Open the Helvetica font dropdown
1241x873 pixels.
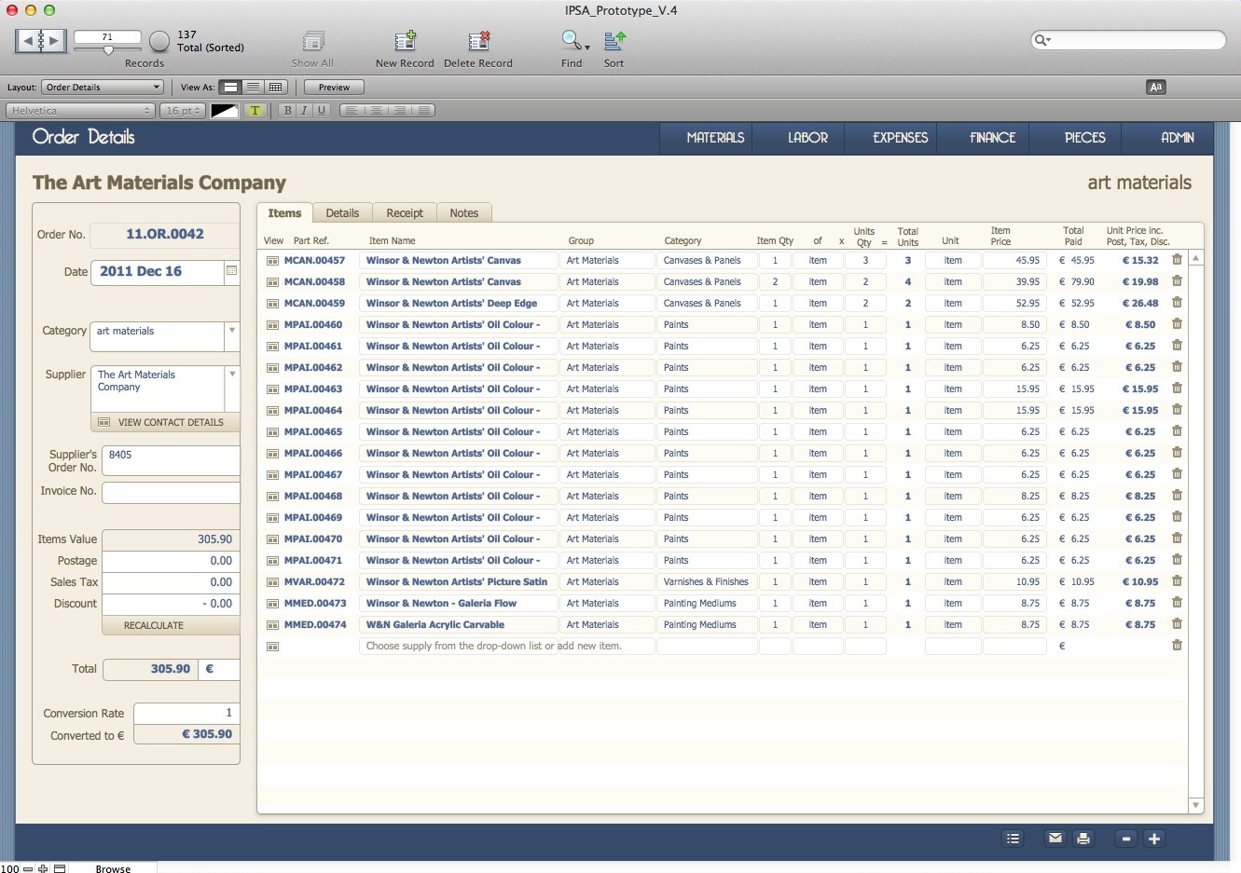click(x=80, y=111)
